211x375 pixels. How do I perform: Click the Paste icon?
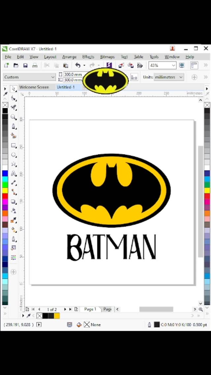coord(66,65)
